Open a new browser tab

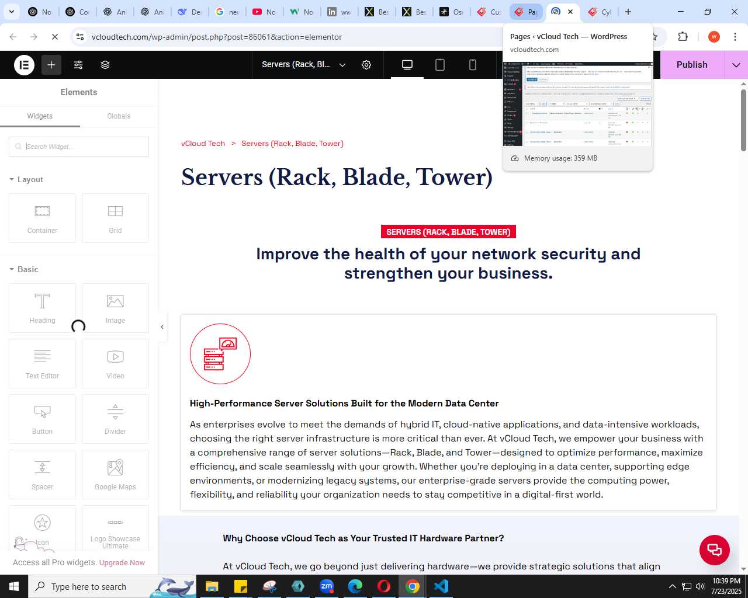628,12
